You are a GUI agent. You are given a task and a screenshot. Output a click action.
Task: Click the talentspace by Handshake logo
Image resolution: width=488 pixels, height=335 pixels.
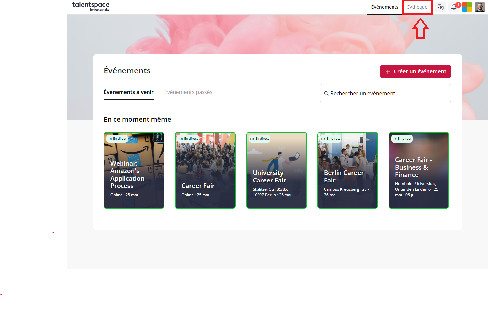click(x=91, y=6)
